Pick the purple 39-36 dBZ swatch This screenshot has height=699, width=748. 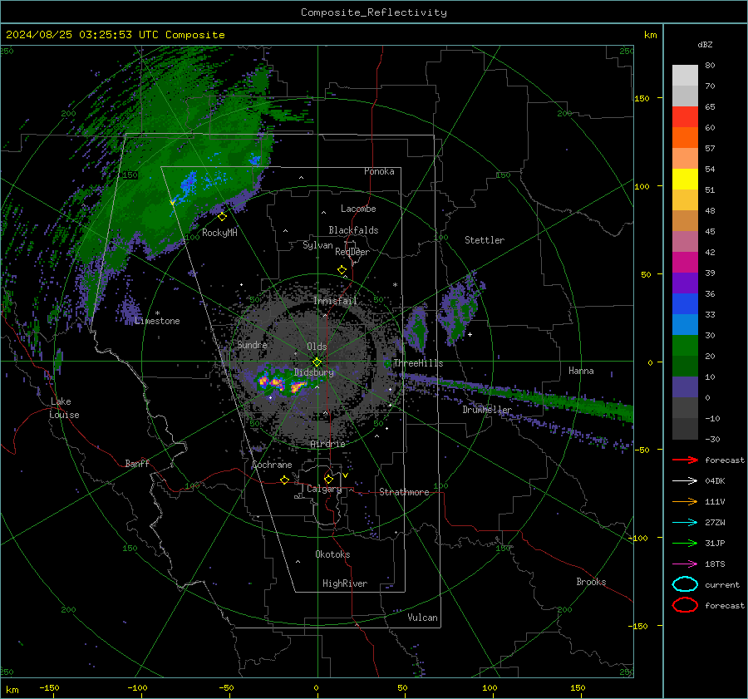click(685, 283)
